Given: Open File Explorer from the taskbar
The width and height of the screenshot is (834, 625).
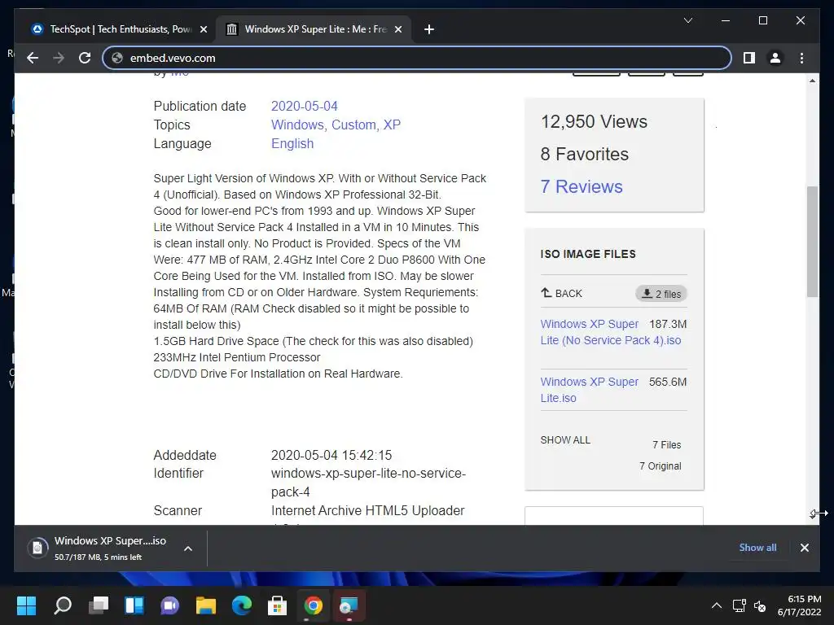Looking at the screenshot, I should click(x=206, y=605).
